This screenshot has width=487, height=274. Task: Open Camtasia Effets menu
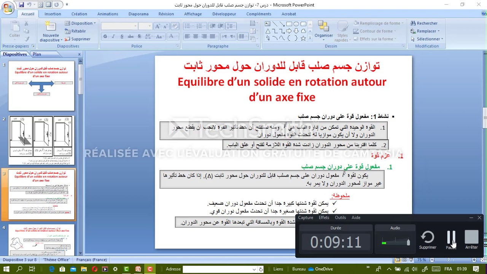[x=324, y=218]
